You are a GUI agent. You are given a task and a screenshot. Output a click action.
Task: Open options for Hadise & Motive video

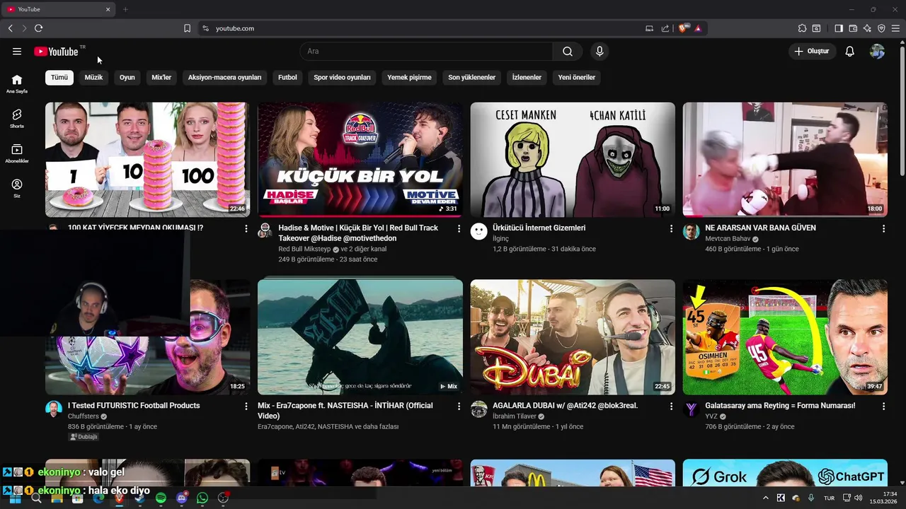click(x=459, y=228)
